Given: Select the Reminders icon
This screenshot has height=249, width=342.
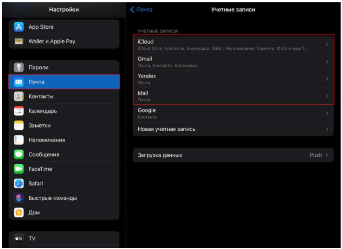Looking at the screenshot, I should tap(19, 140).
